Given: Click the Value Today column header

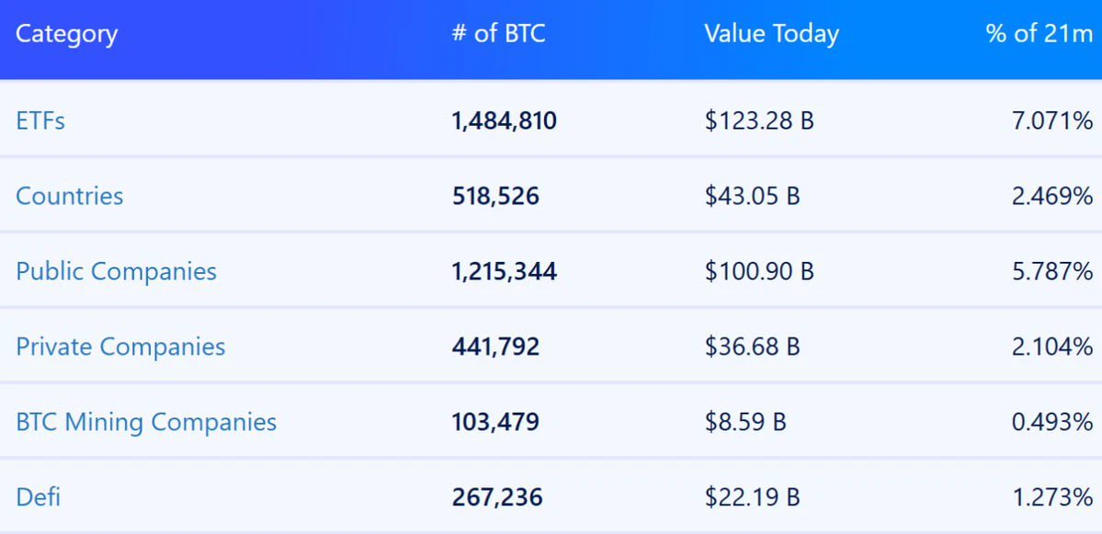Looking at the screenshot, I should pyautogui.click(x=772, y=34).
